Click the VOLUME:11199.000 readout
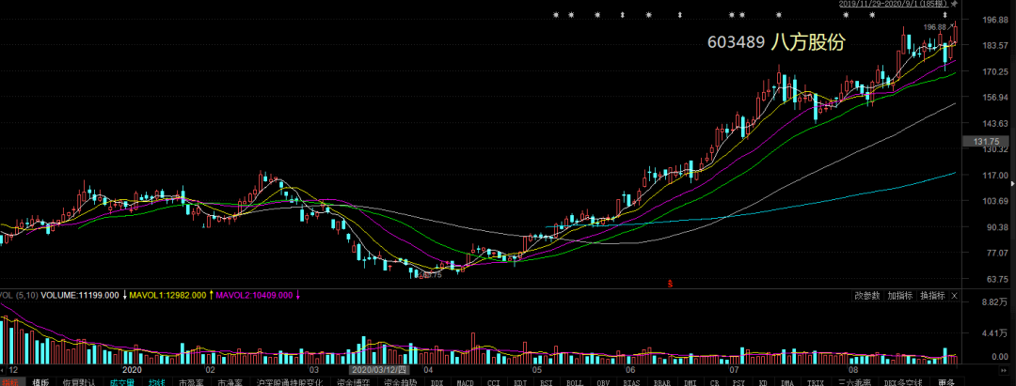 (80, 296)
